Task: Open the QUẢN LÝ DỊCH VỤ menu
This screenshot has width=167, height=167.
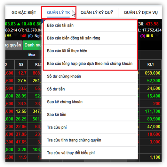Action: 141,12
